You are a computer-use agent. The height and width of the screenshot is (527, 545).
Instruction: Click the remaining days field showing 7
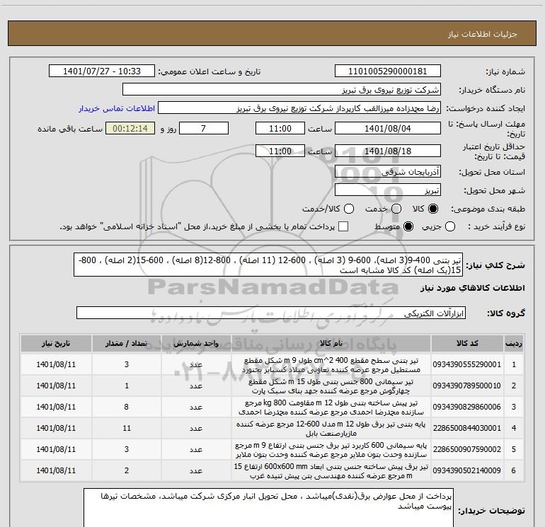tap(204, 129)
